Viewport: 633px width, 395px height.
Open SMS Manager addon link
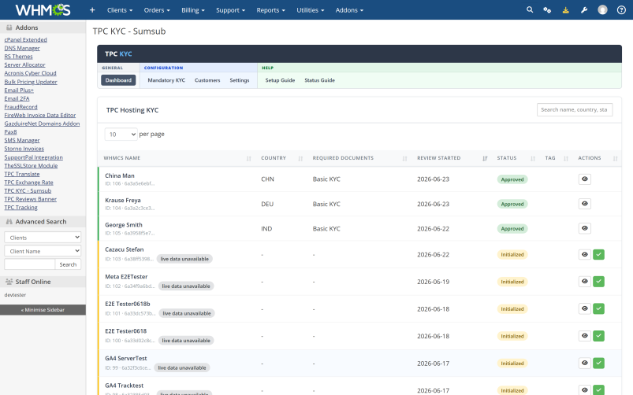22,140
